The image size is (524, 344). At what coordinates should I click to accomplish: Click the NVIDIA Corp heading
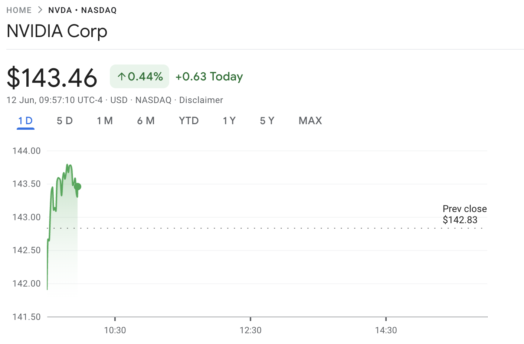[57, 31]
